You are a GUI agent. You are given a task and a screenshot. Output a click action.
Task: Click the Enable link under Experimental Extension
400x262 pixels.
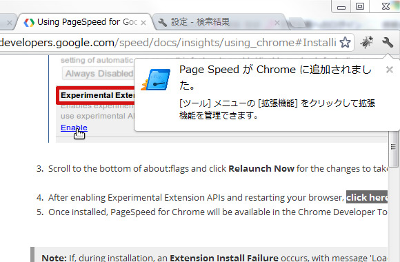coord(74,128)
